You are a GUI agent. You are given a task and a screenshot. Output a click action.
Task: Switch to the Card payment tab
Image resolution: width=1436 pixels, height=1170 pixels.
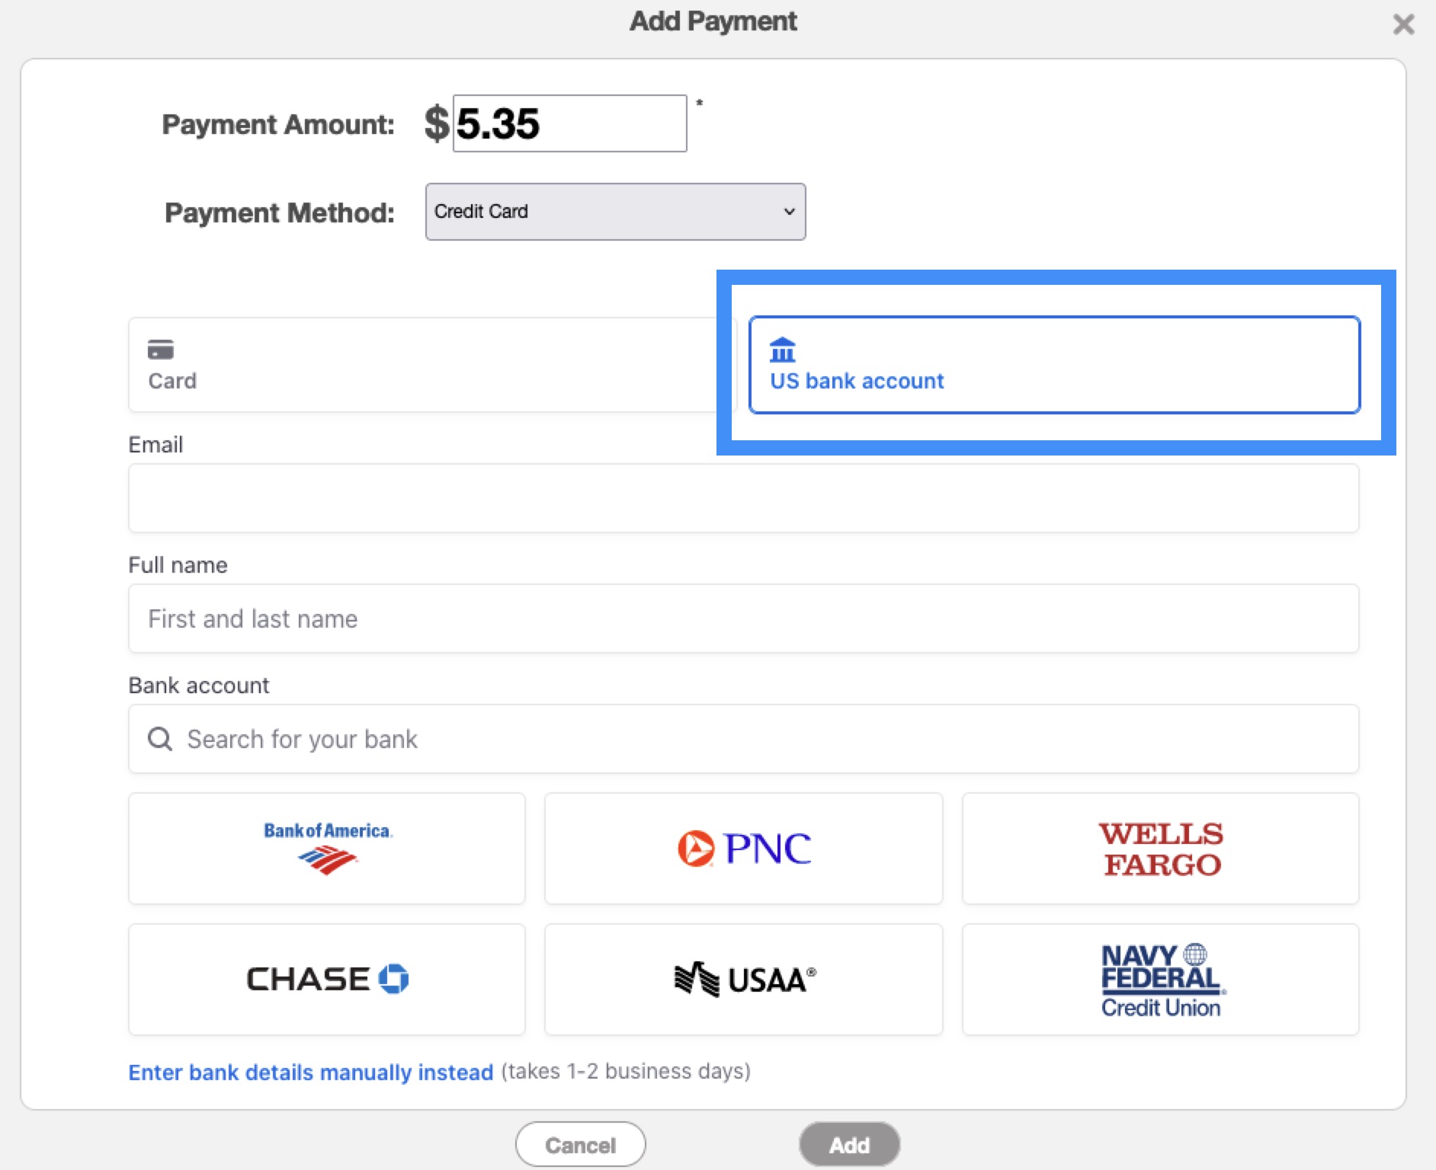point(427,365)
